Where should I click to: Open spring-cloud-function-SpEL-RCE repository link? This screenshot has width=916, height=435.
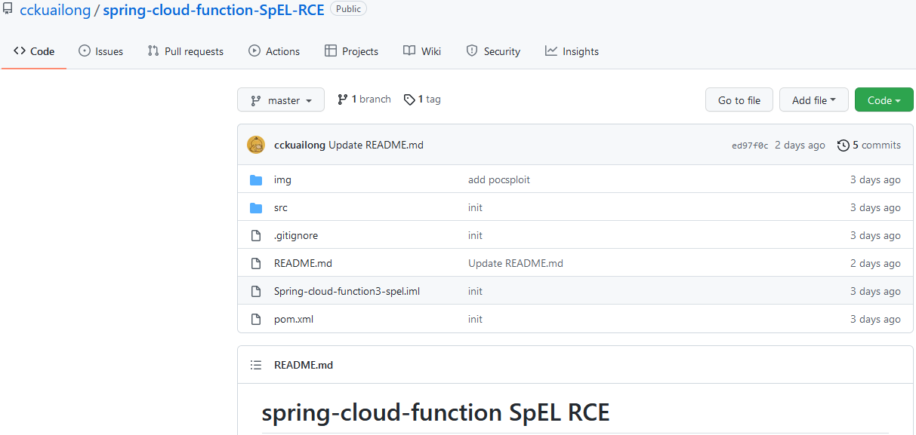click(214, 10)
